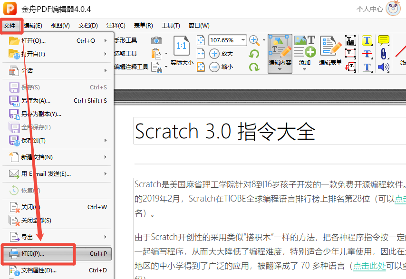Viewport: 406px width, 279px height.
Task: Click the 缩小 minus circle button
Action: [x=214, y=67]
